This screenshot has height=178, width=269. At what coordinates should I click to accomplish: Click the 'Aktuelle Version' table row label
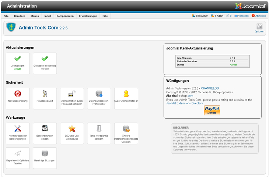pos(187,62)
